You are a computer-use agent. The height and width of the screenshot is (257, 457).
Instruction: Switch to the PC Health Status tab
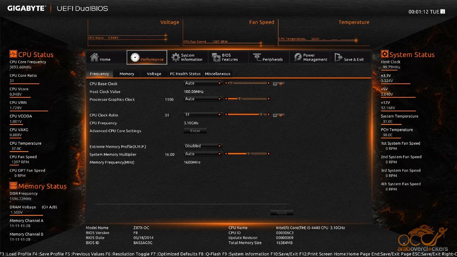coord(185,74)
